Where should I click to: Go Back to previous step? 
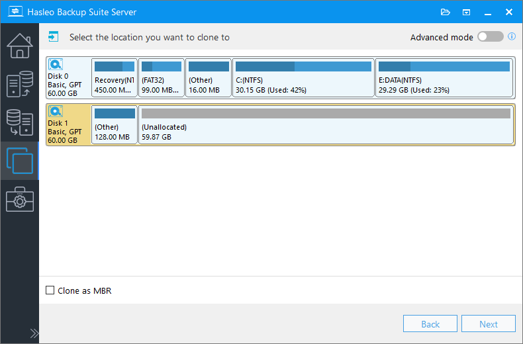tap(430, 324)
